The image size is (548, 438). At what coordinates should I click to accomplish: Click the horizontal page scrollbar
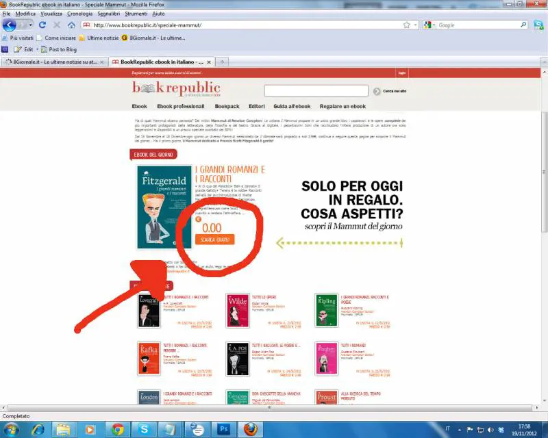(x=269, y=408)
